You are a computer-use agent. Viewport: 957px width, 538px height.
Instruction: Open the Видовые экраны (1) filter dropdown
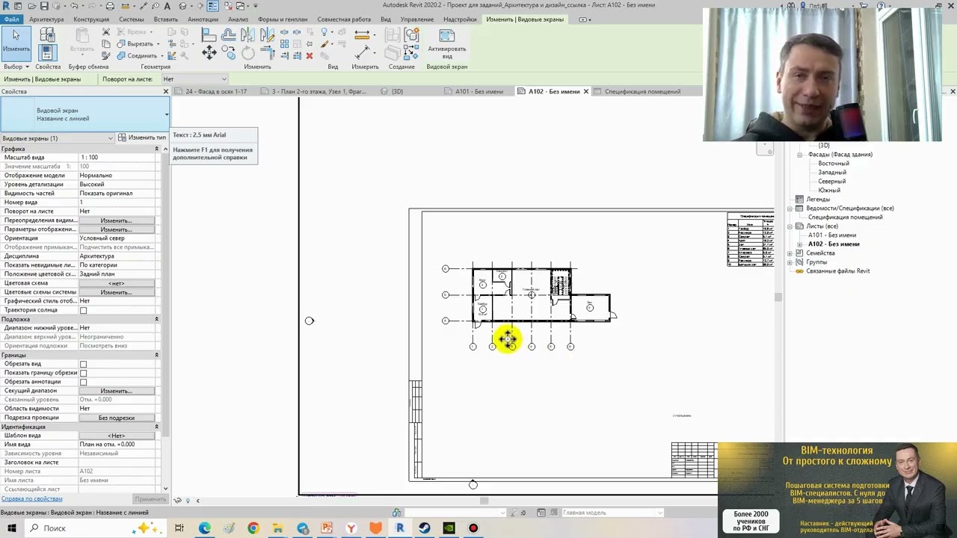pyautogui.click(x=58, y=138)
